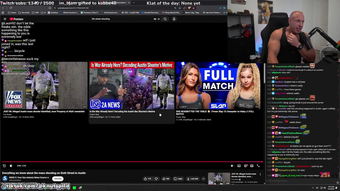Dislike the video with thumbs down

point(156,179)
